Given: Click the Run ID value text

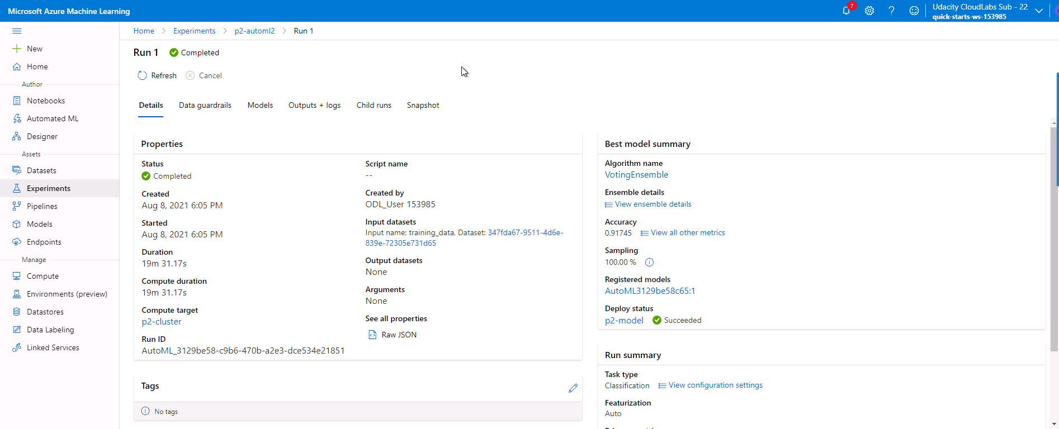Looking at the screenshot, I should point(243,351).
